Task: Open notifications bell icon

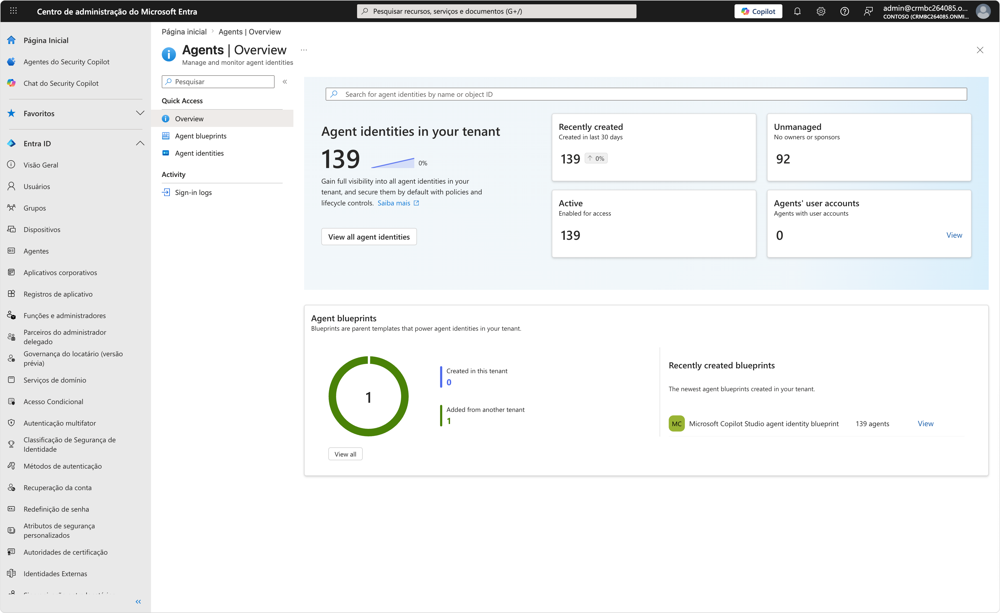Action: (x=797, y=11)
